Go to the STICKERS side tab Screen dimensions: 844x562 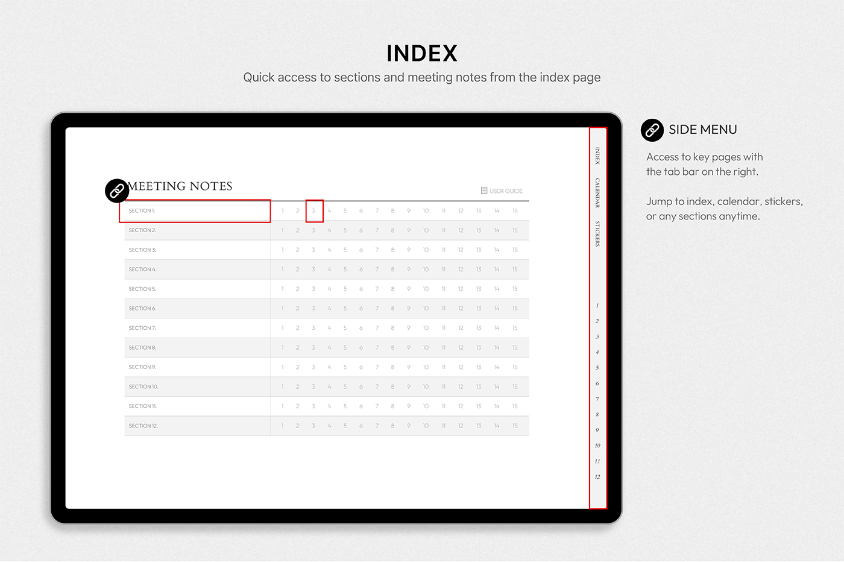(597, 234)
